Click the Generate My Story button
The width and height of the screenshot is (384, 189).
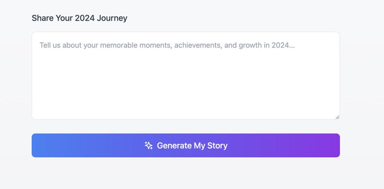pos(186,145)
